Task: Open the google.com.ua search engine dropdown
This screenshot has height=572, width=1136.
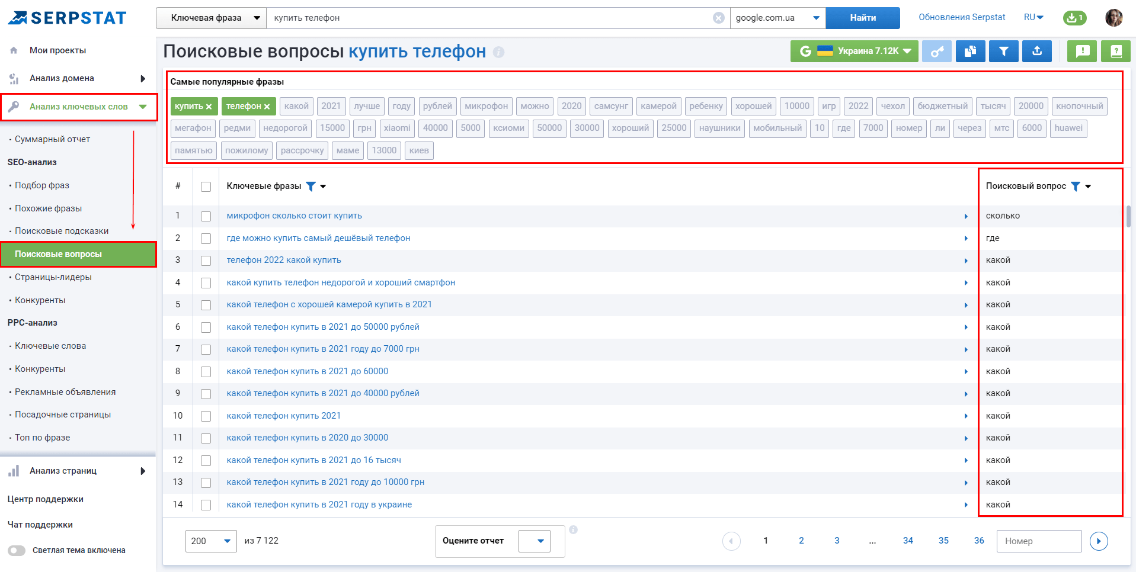Action: pos(777,18)
